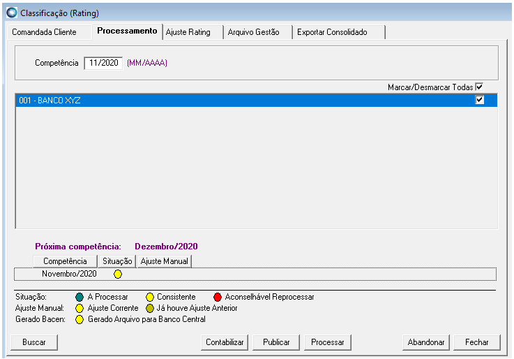This screenshot has width=514, height=359.
Task: Click the red Aconselhável Reprocessar legend circle
Action: 218,298
